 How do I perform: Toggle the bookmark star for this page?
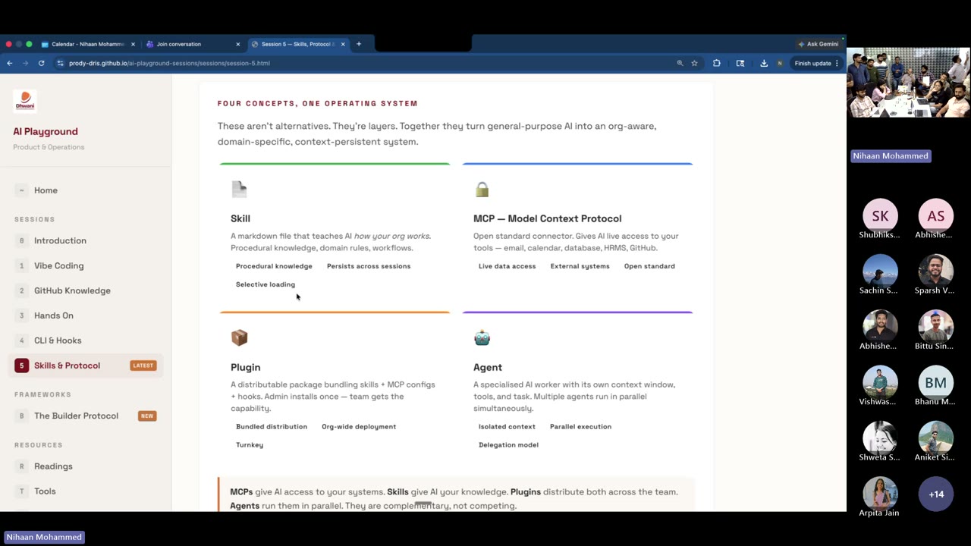pos(694,63)
